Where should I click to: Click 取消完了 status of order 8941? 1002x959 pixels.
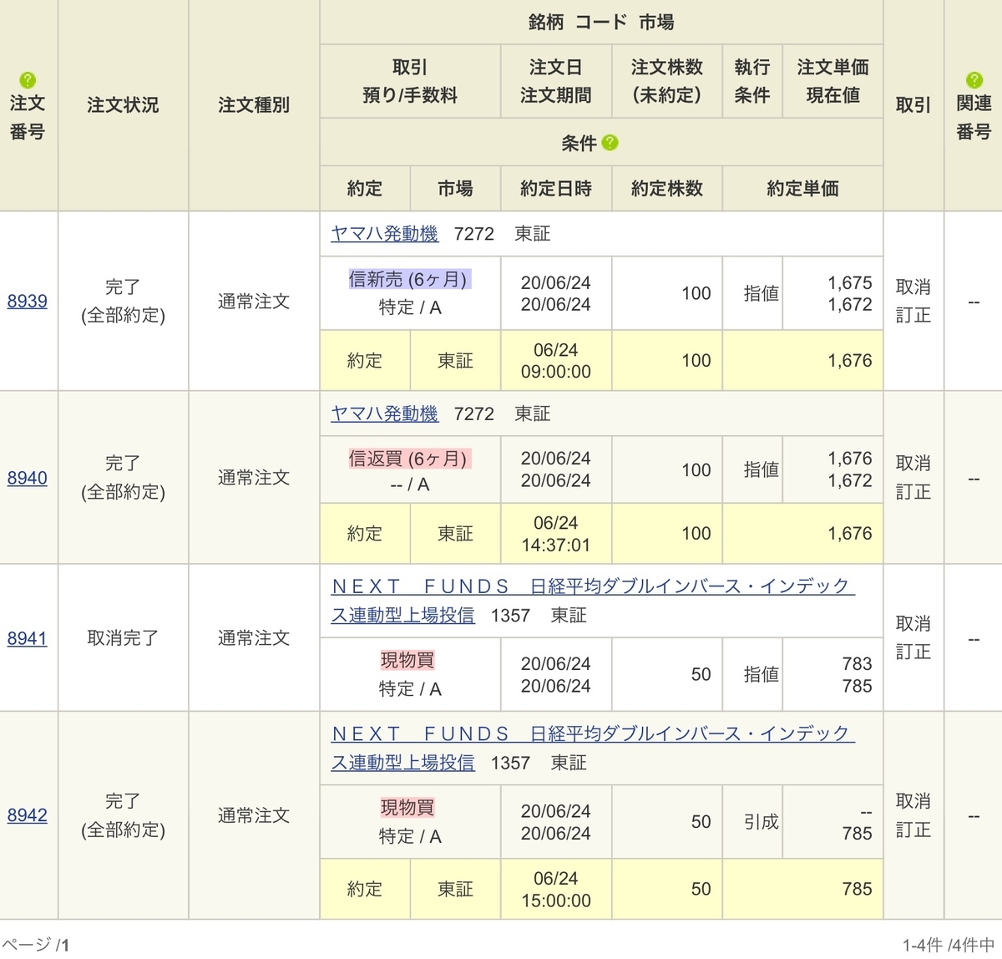(123, 638)
